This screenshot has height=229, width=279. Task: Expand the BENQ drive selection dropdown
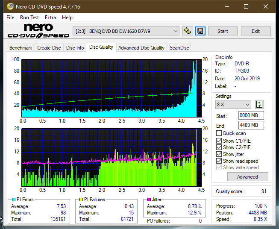126,31
